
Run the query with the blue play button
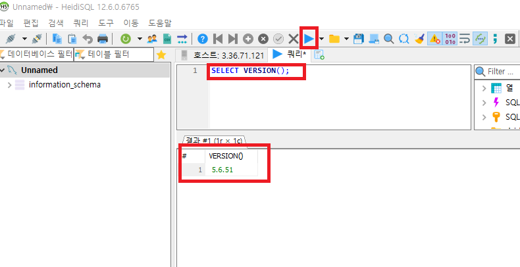coord(309,39)
